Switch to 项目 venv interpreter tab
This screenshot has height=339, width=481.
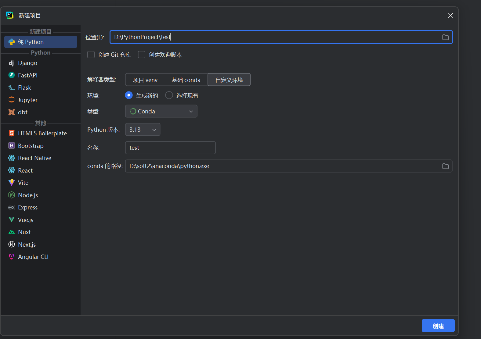click(x=145, y=80)
